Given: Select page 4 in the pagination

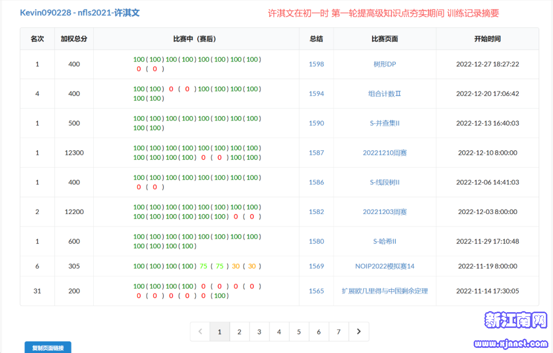Looking at the screenshot, I should 279,332.
